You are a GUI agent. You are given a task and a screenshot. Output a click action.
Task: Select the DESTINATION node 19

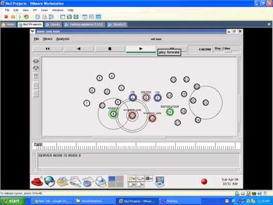point(170,112)
